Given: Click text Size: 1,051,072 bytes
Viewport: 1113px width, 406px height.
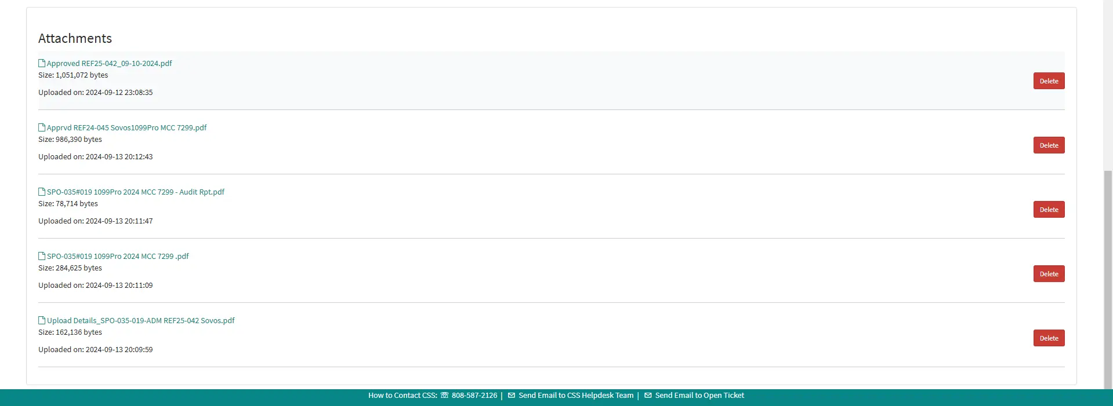Looking at the screenshot, I should 73,75.
